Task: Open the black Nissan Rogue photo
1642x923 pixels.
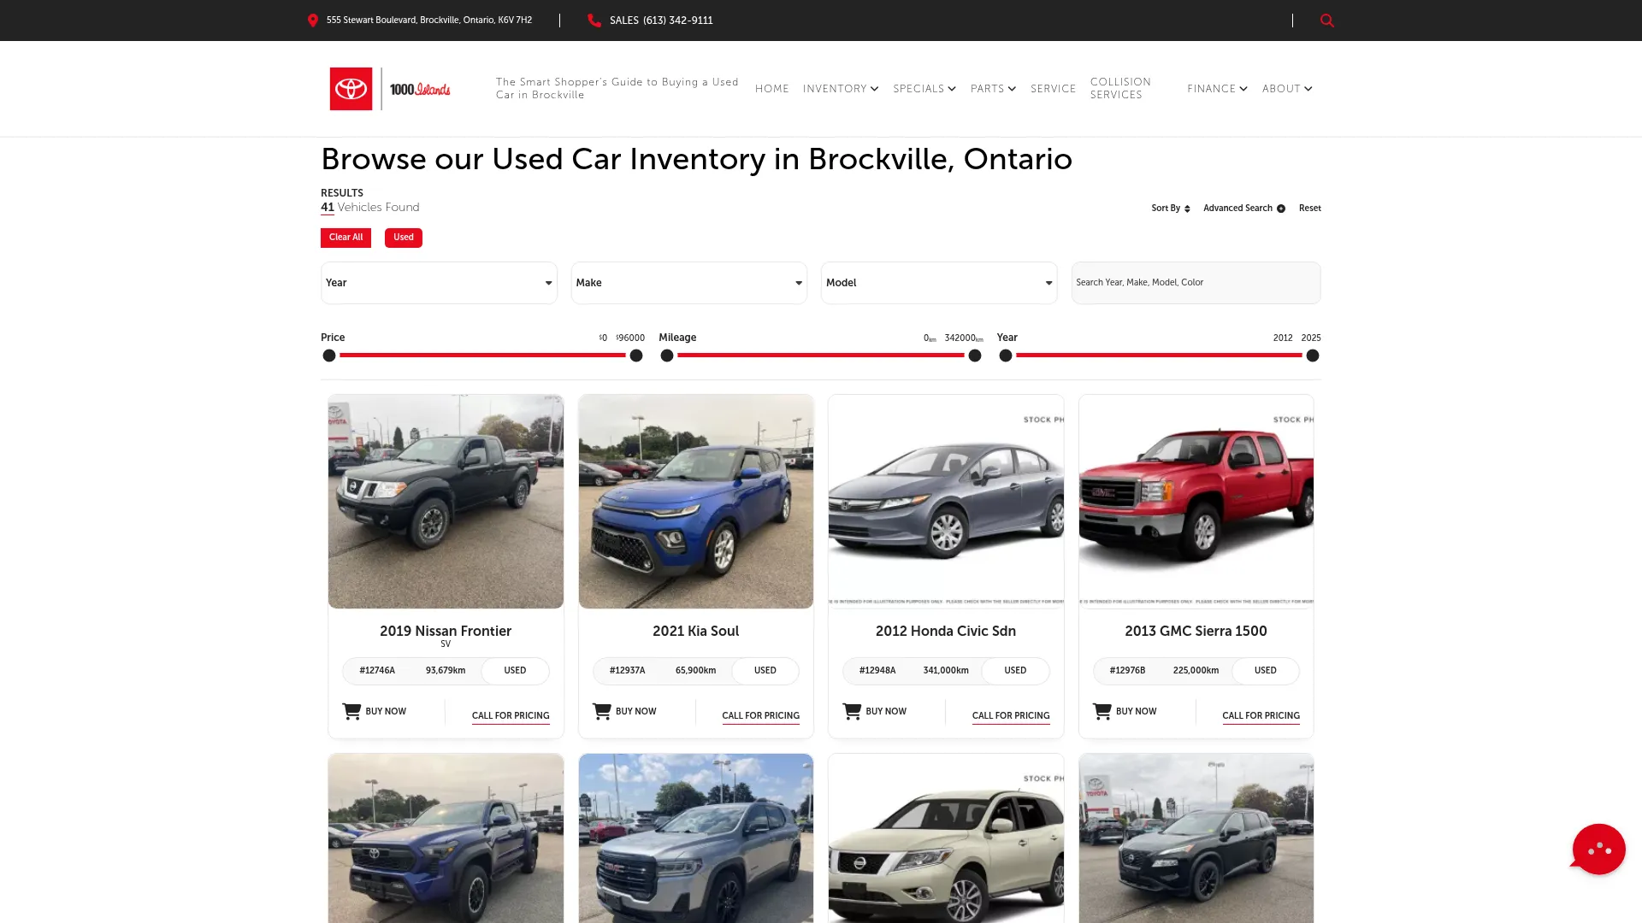Action: [x=1196, y=838]
